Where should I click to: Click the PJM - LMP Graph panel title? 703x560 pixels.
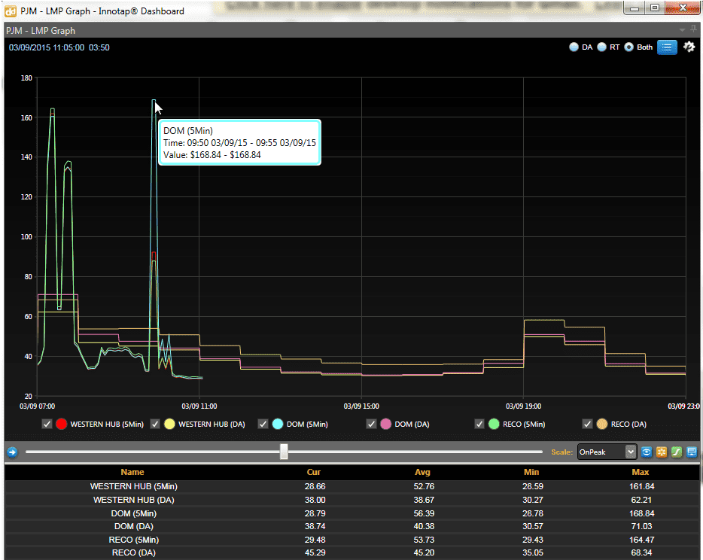pos(41,31)
